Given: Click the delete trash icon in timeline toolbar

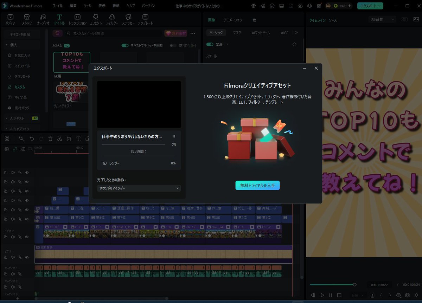Looking at the screenshot, I should (50, 139).
